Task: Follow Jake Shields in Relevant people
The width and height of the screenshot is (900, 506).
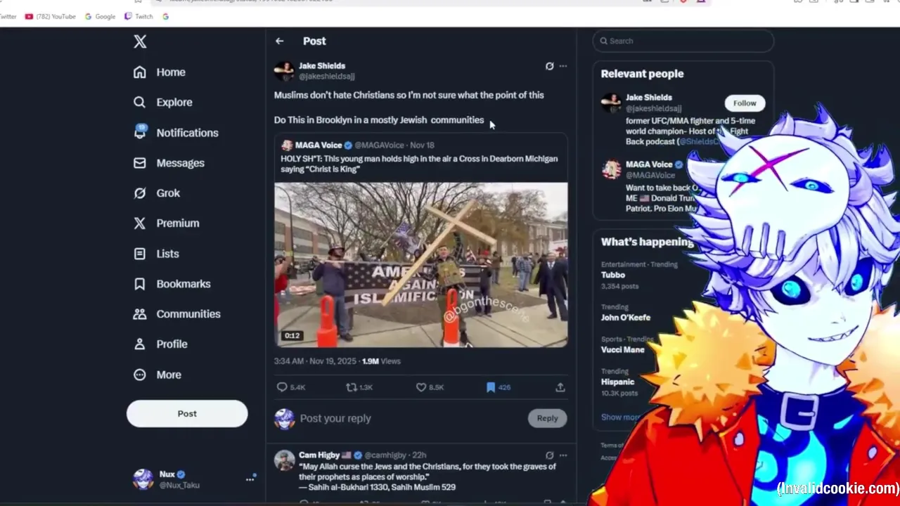Action: point(745,103)
